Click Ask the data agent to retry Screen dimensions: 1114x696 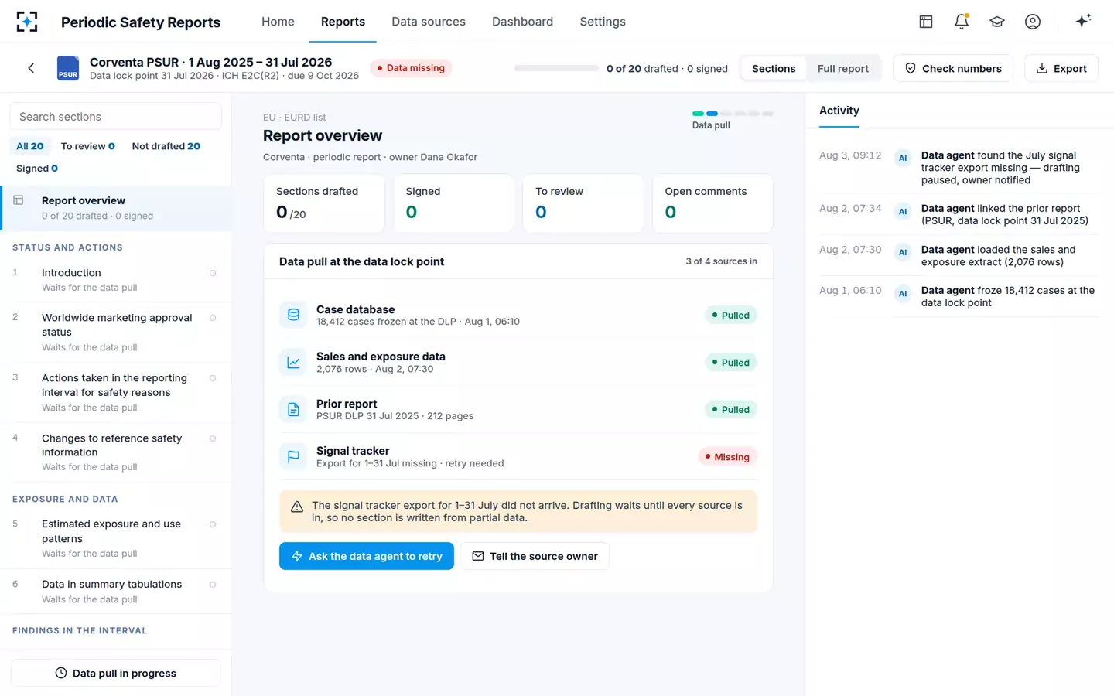click(367, 556)
